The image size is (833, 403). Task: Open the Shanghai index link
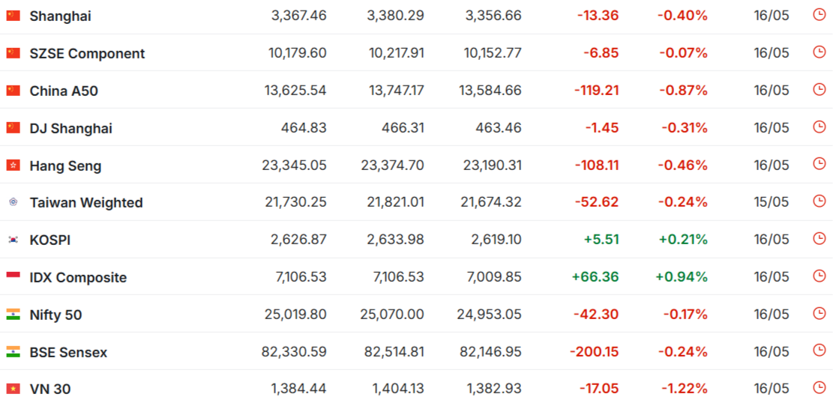pyautogui.click(x=60, y=16)
